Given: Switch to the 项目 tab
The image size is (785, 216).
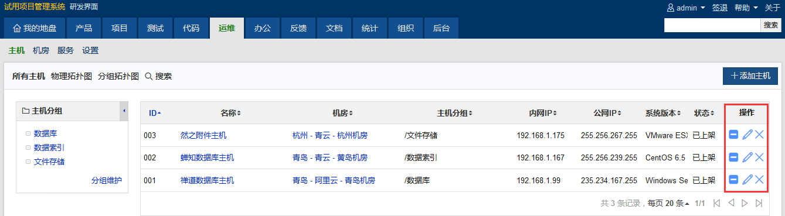Looking at the screenshot, I should point(120,28).
